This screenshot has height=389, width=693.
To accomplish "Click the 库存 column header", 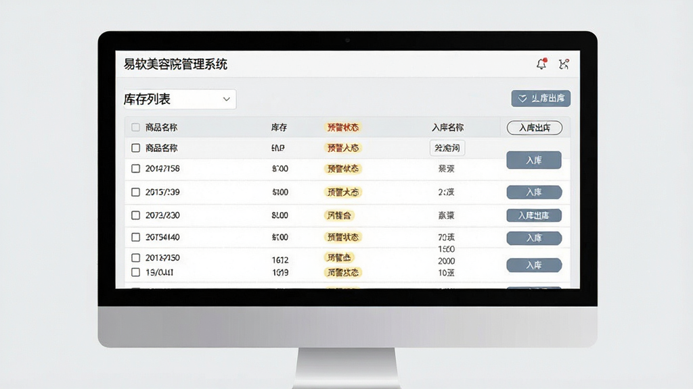I will pyautogui.click(x=279, y=128).
